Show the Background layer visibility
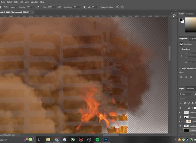196x143 pixels. (x=180, y=130)
